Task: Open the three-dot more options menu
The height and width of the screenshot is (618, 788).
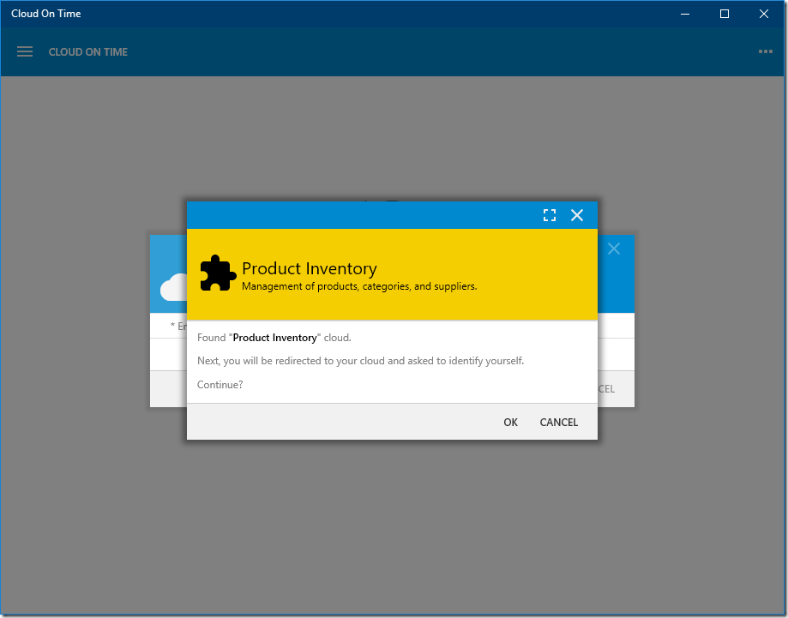Action: pos(765,51)
